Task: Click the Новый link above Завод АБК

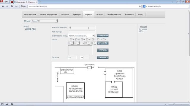Action: (x=26, y=26)
